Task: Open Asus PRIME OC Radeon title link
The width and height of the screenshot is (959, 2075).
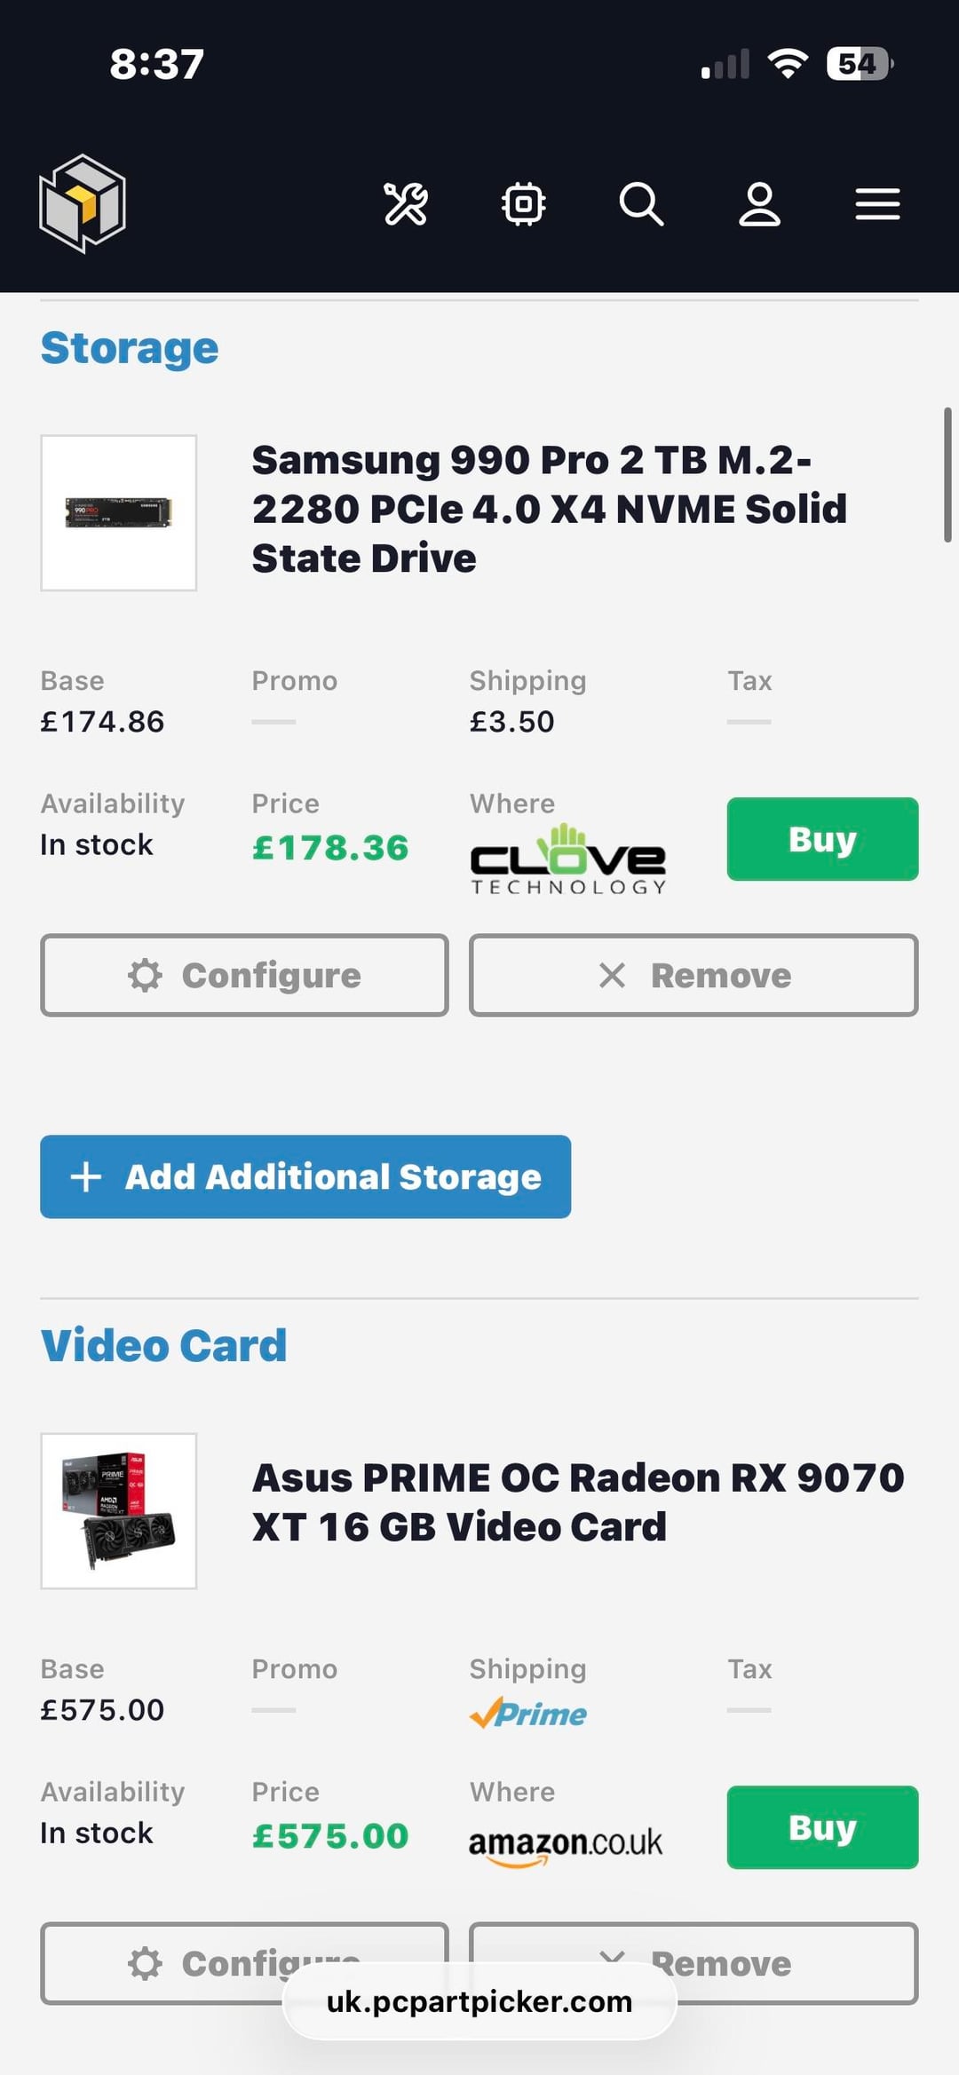Action: tap(578, 1502)
